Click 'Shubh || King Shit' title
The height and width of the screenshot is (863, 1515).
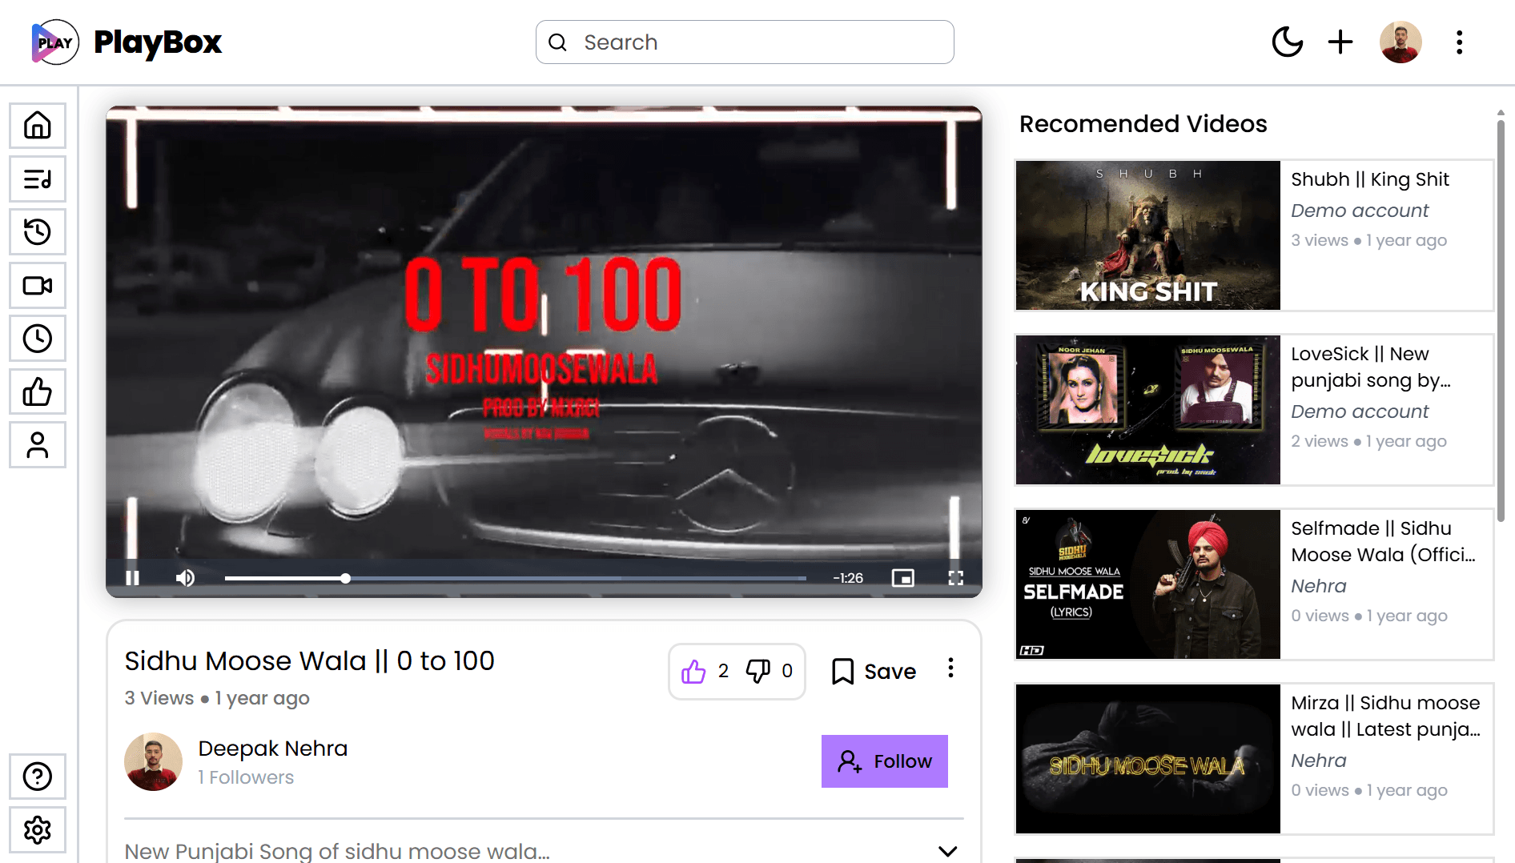point(1370,179)
